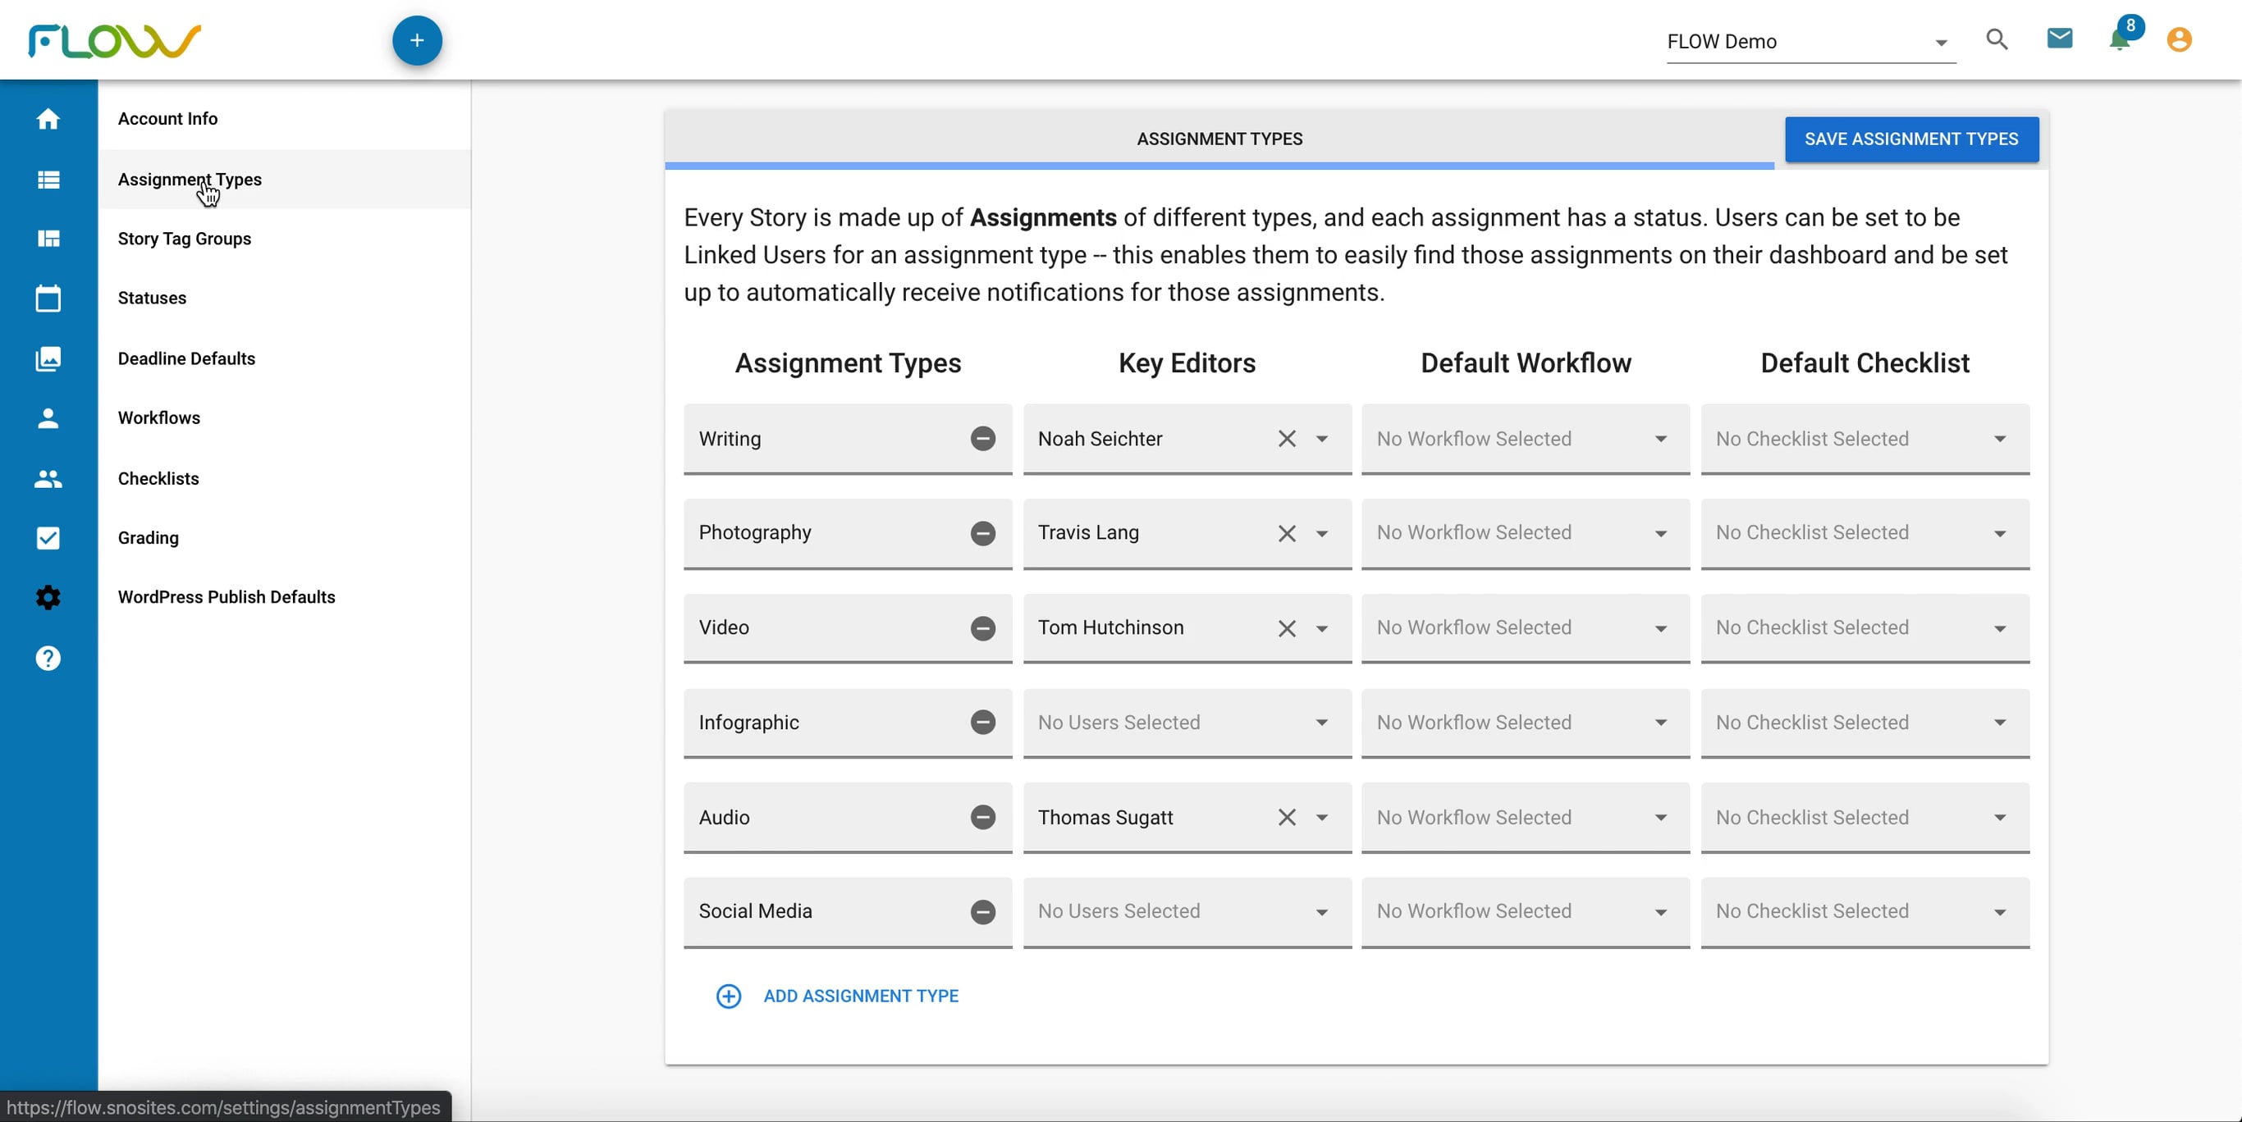Open the mail icon in top bar

point(2059,39)
